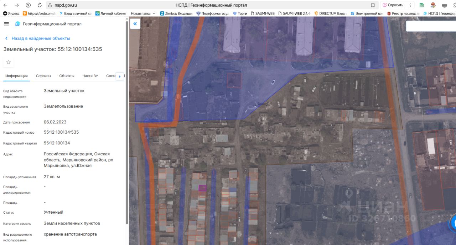Screen dimensions: 456x245
Task: Switch to the Объекты tab
Action: point(67,76)
